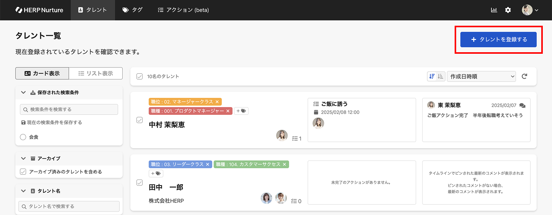
Task: Select the 会食 saved search radio
Action: point(23,137)
